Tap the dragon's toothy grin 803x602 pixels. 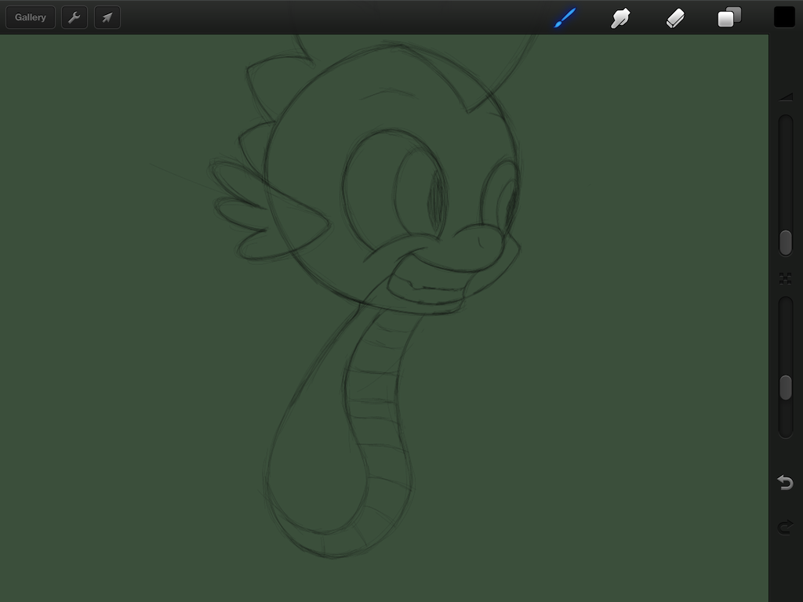click(x=427, y=284)
